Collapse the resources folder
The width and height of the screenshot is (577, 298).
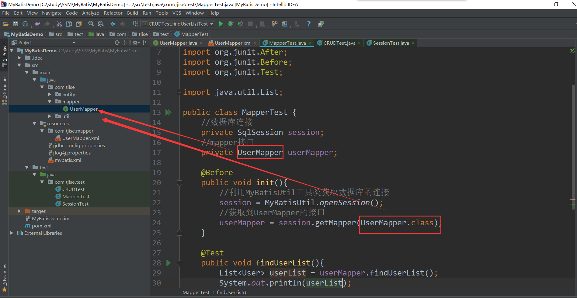click(34, 123)
